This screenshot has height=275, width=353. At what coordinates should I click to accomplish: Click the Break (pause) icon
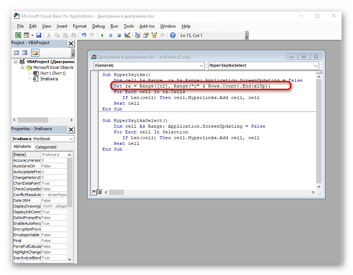pos(111,35)
